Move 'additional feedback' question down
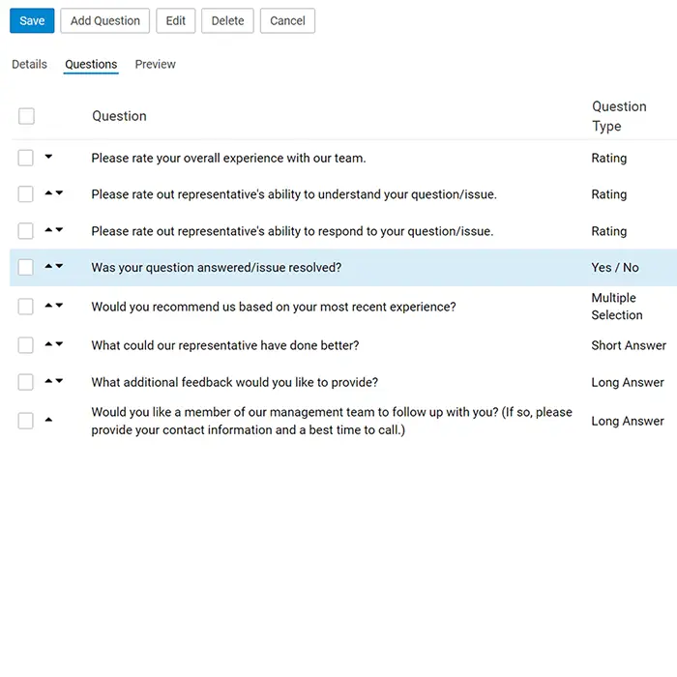This screenshot has height=677, width=677. [x=60, y=381]
